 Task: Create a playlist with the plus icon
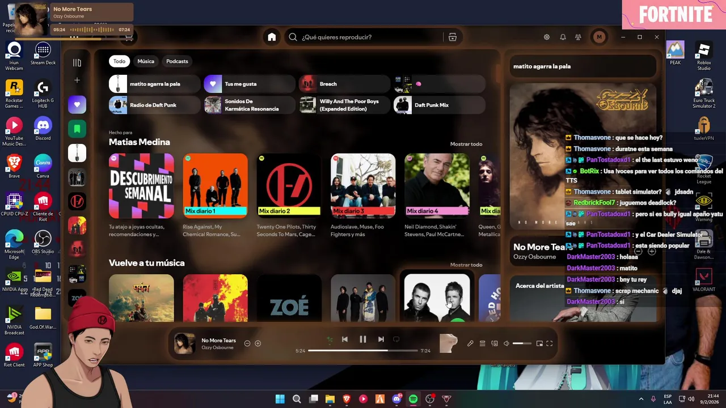(x=77, y=80)
